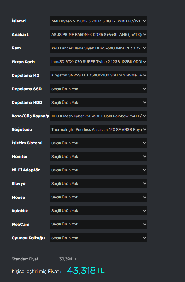Click the Oyuncu Koltuğu row label

click(x=28, y=238)
